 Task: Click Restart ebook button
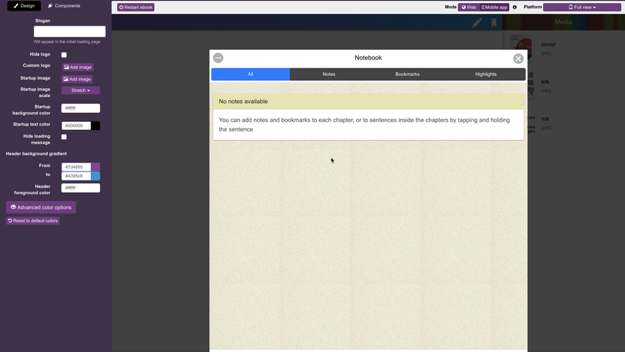click(x=136, y=8)
